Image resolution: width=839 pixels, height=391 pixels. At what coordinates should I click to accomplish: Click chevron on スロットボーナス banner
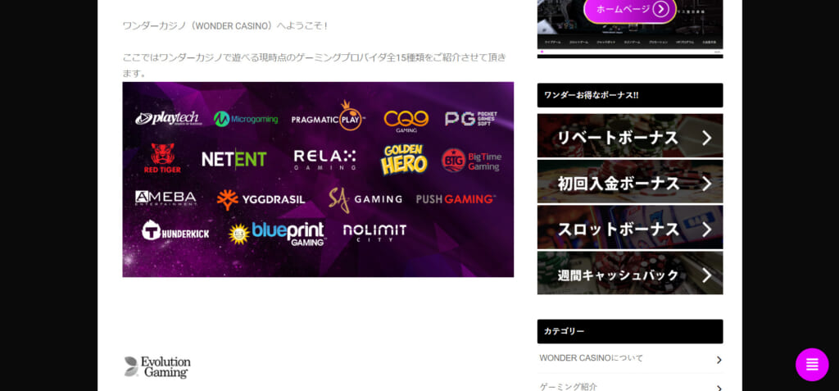[707, 230]
